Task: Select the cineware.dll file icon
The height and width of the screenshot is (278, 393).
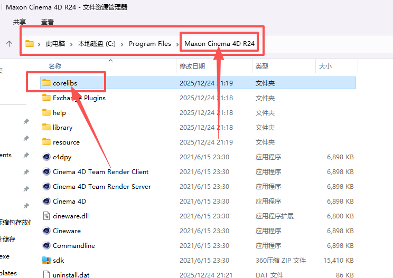Action: click(x=46, y=216)
